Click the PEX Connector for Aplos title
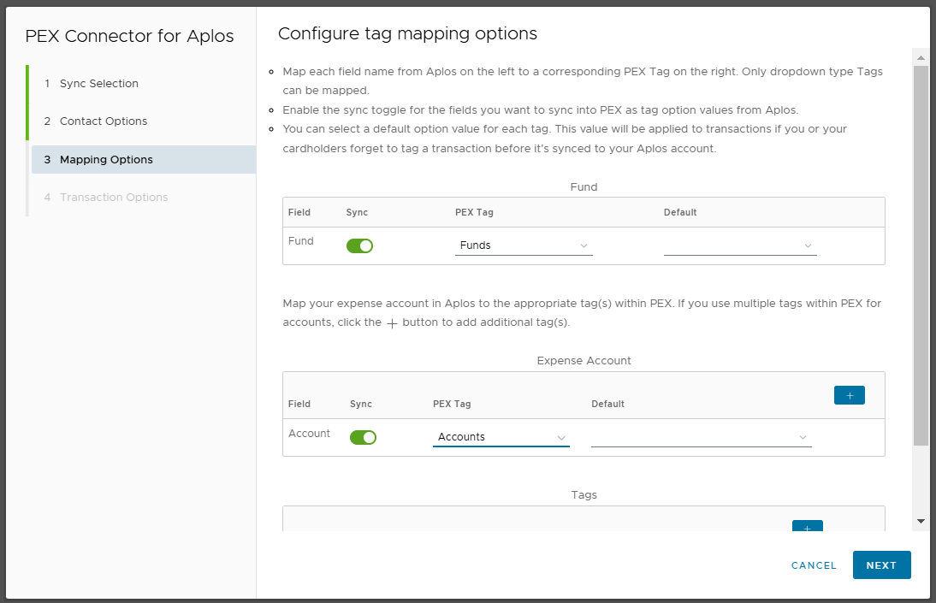This screenshot has height=603, width=936. point(129,37)
